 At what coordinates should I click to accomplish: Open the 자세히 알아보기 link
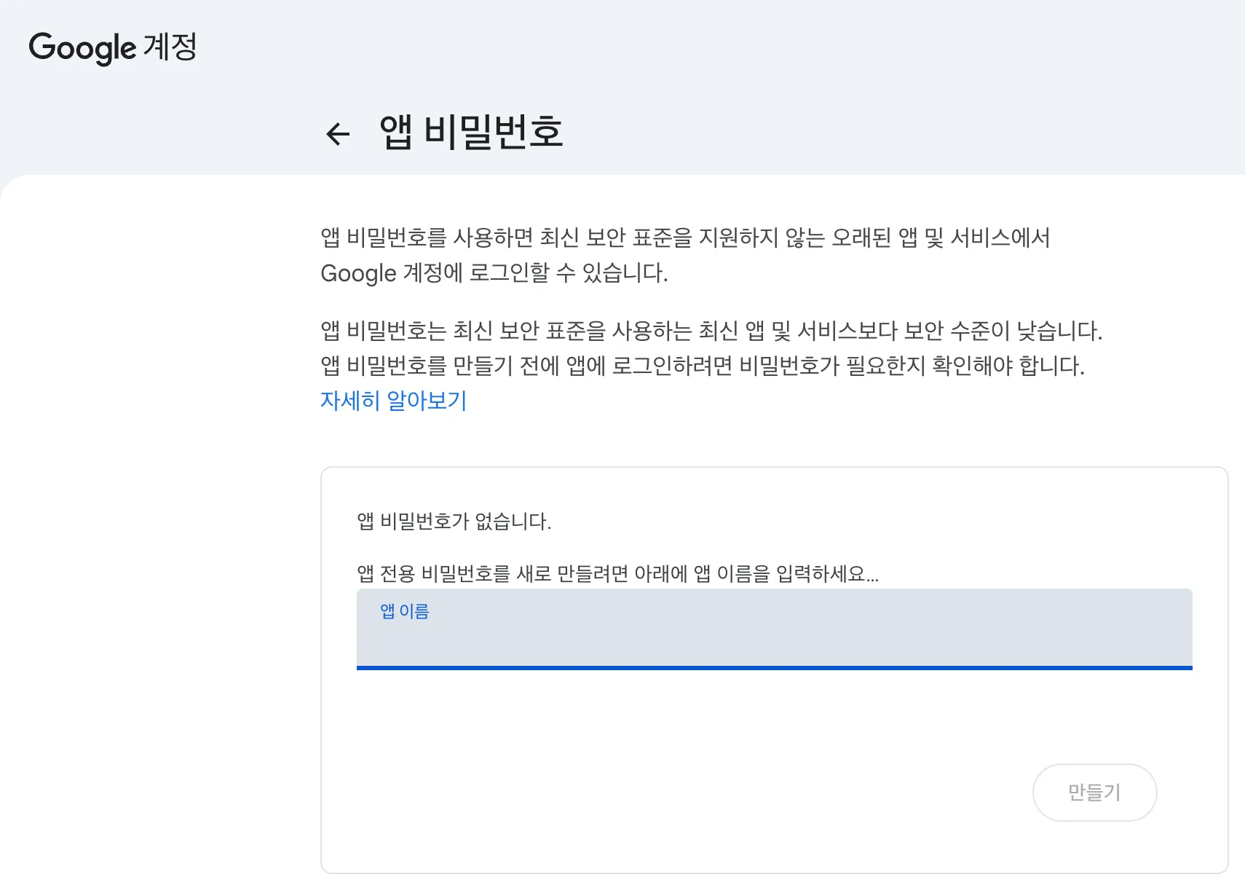394,401
